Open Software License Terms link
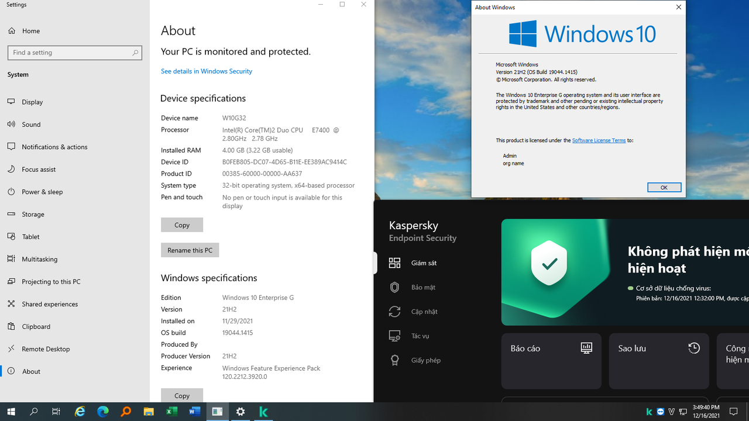This screenshot has height=421, width=749. pyautogui.click(x=599, y=140)
